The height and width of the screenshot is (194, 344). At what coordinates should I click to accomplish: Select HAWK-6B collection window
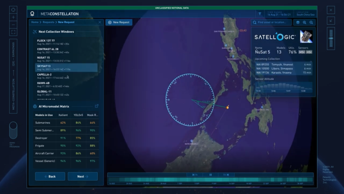tap(66, 85)
